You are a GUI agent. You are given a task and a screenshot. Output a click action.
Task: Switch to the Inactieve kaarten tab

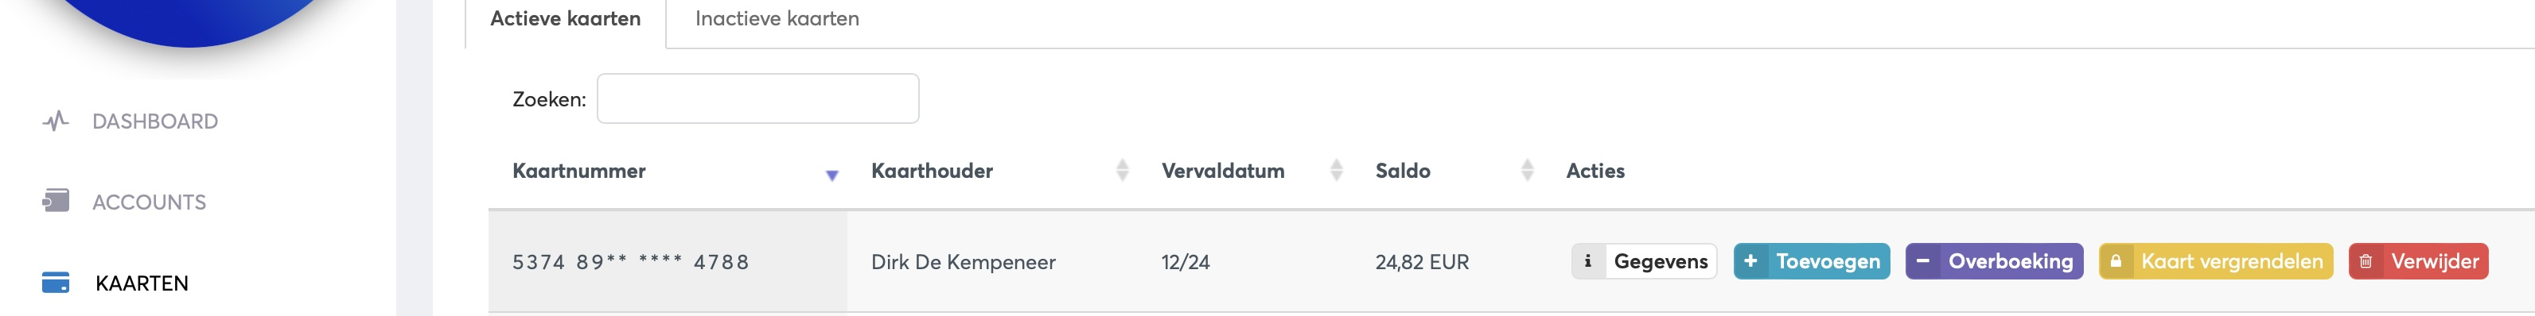[x=777, y=18]
